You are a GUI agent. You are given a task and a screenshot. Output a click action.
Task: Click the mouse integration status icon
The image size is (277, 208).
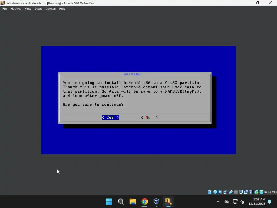click(x=256, y=192)
